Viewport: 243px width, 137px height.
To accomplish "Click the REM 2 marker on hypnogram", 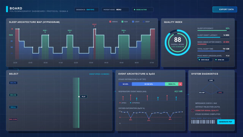I will pyautogui.click(x=70, y=31).
